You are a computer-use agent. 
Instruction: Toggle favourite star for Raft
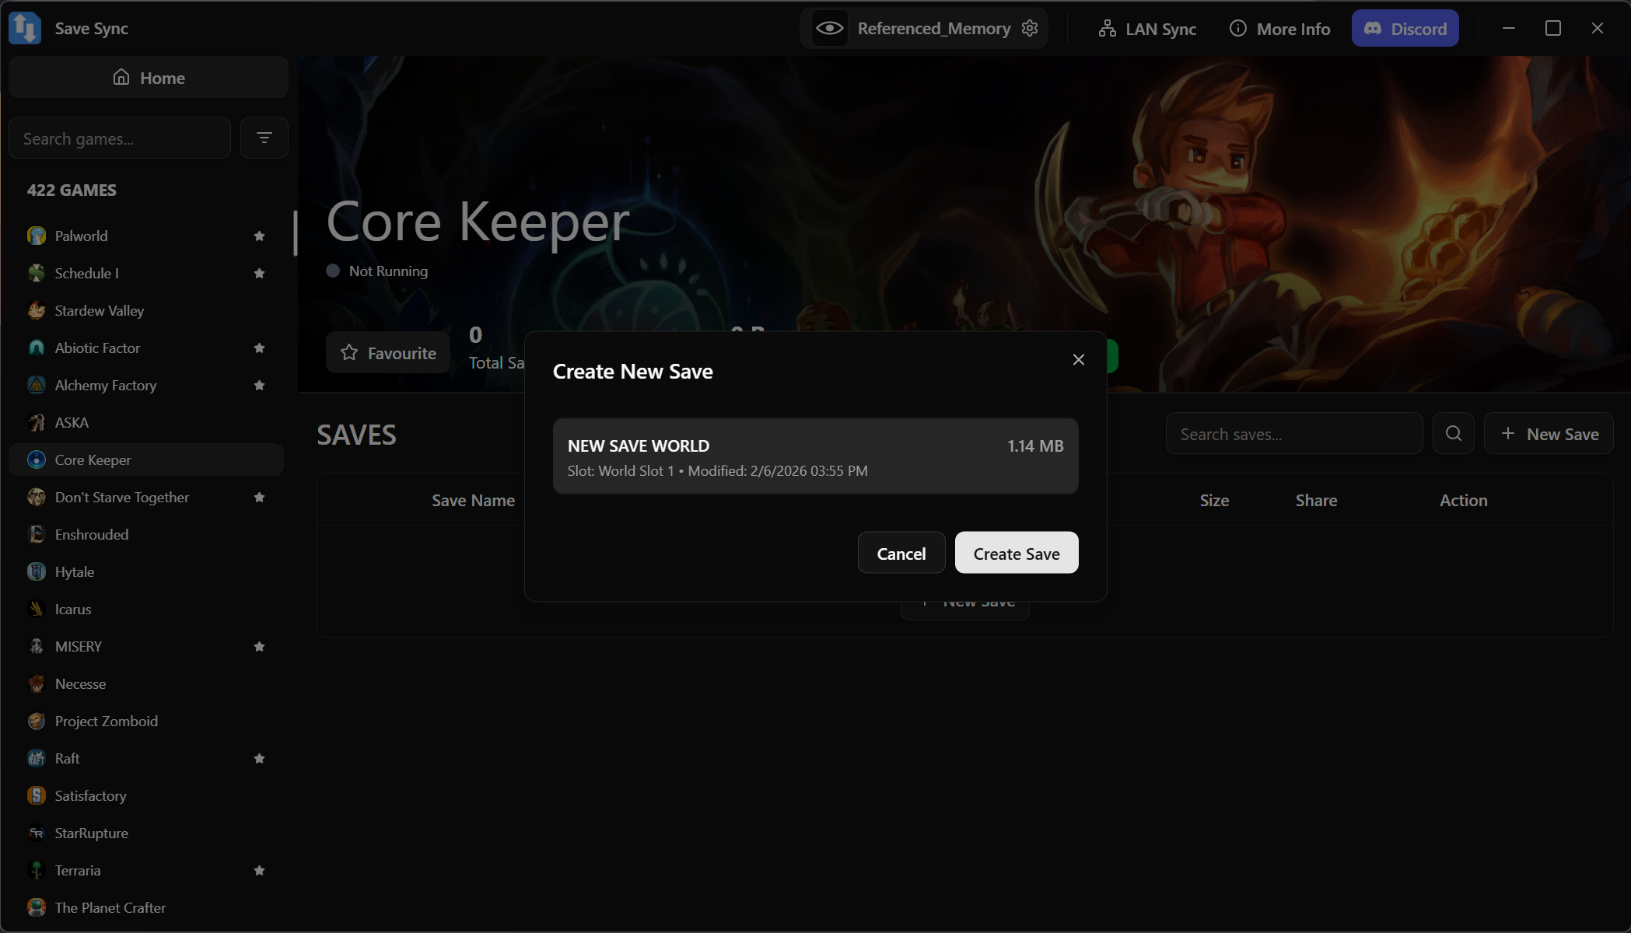pos(260,758)
